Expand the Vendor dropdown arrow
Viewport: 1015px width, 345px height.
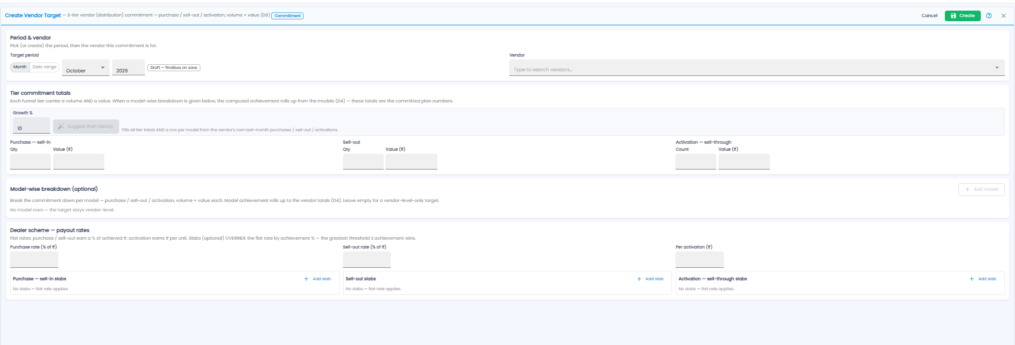point(997,68)
